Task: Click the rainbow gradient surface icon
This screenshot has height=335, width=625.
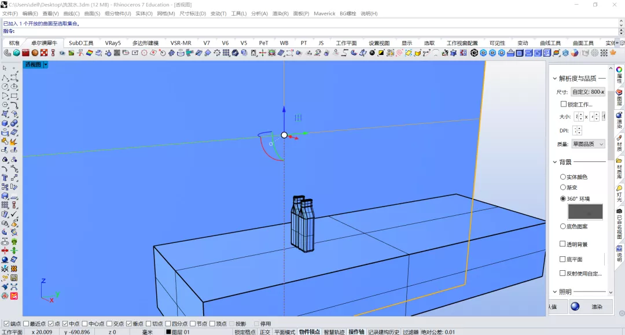Action: tap(89, 53)
